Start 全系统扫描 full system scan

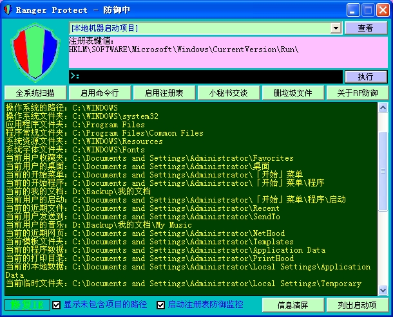tap(35, 93)
